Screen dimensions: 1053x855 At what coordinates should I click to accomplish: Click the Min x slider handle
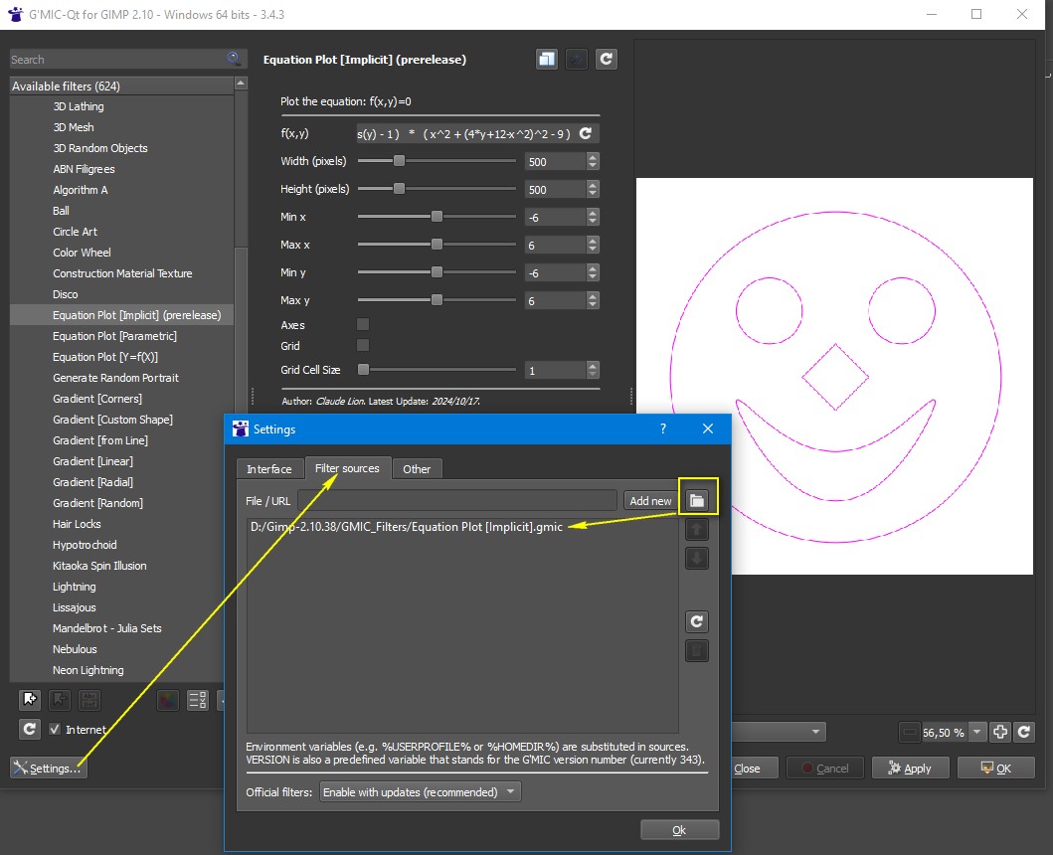[x=437, y=217]
